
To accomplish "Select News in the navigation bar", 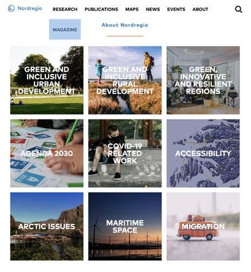I will (153, 9).
